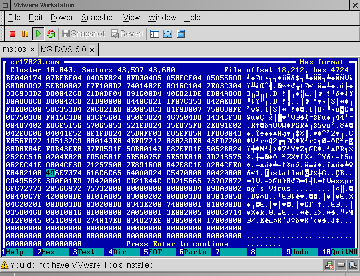Click the window menu icon in title bar
360x276 pixels.
[6, 5]
